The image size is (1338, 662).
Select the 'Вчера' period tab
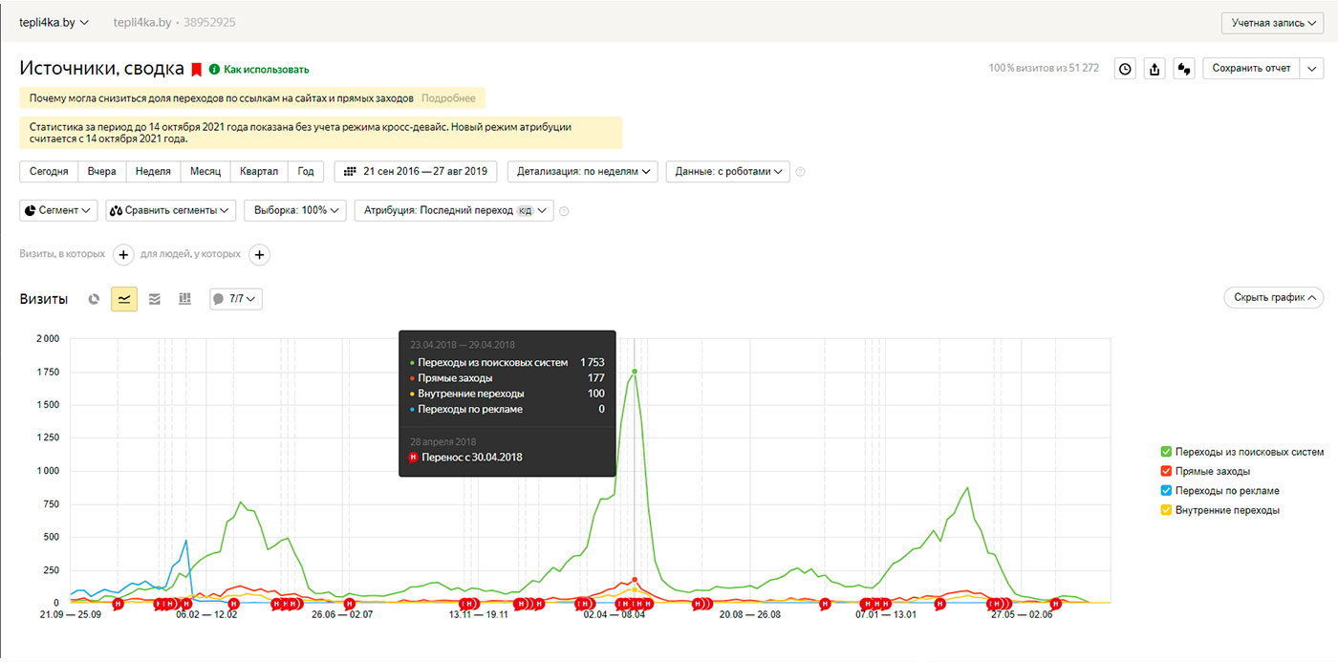click(x=101, y=172)
